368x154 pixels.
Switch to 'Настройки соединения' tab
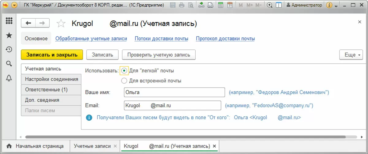coord(52,79)
